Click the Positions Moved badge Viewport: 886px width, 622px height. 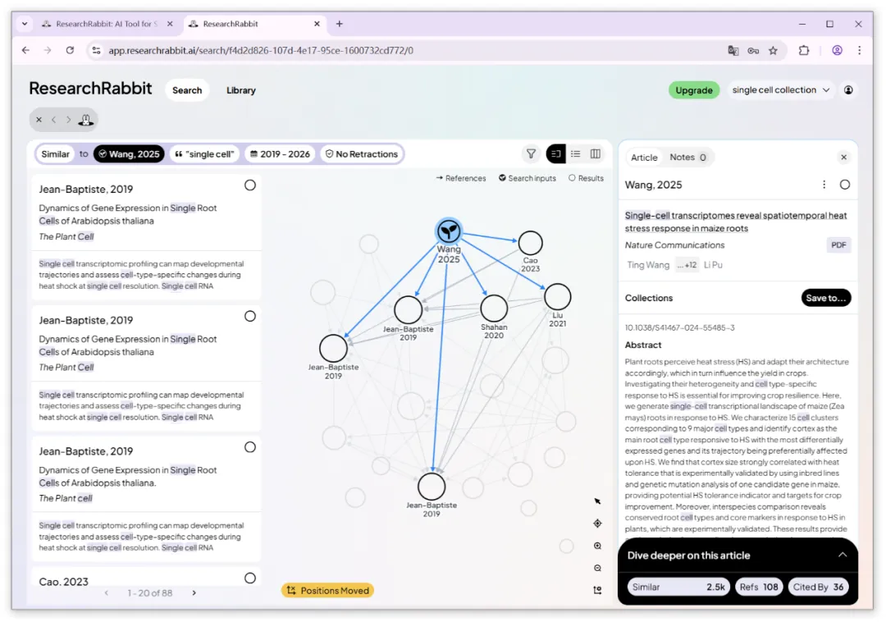(x=327, y=590)
